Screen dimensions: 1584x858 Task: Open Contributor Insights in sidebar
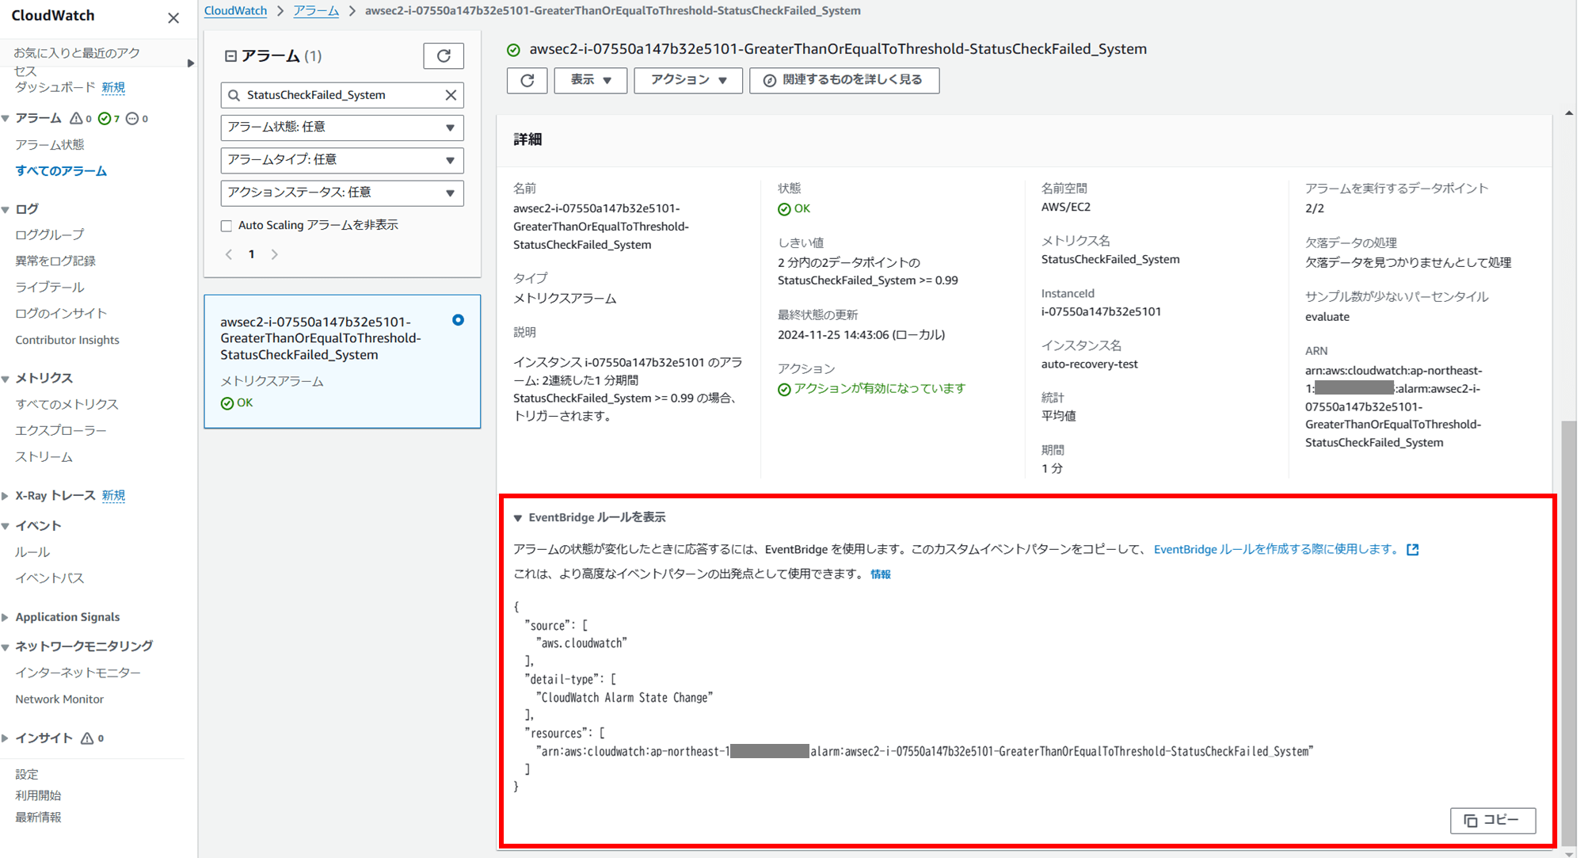67,340
